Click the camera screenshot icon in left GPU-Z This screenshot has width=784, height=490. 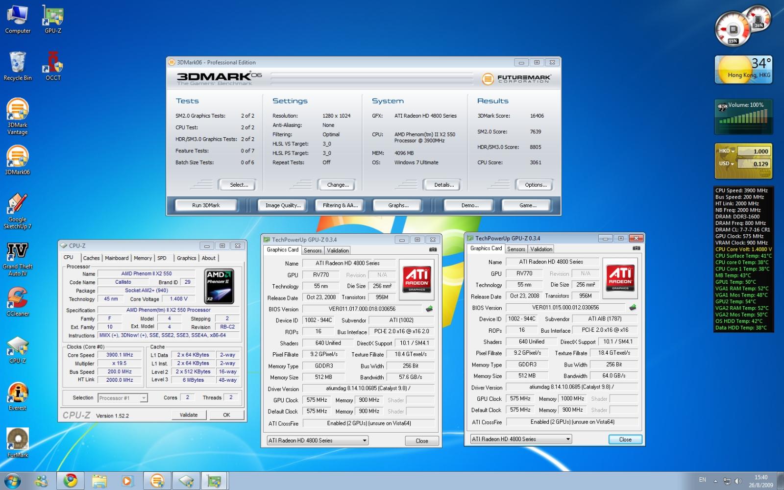tap(433, 250)
